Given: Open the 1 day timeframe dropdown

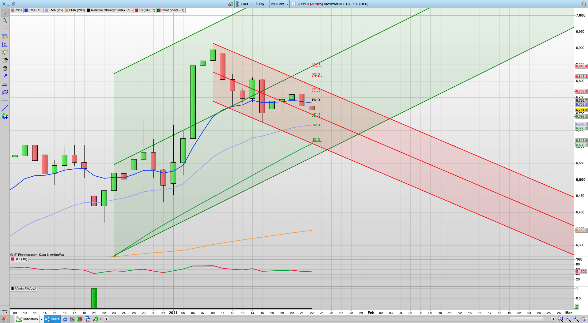Looking at the screenshot, I should 261,4.
